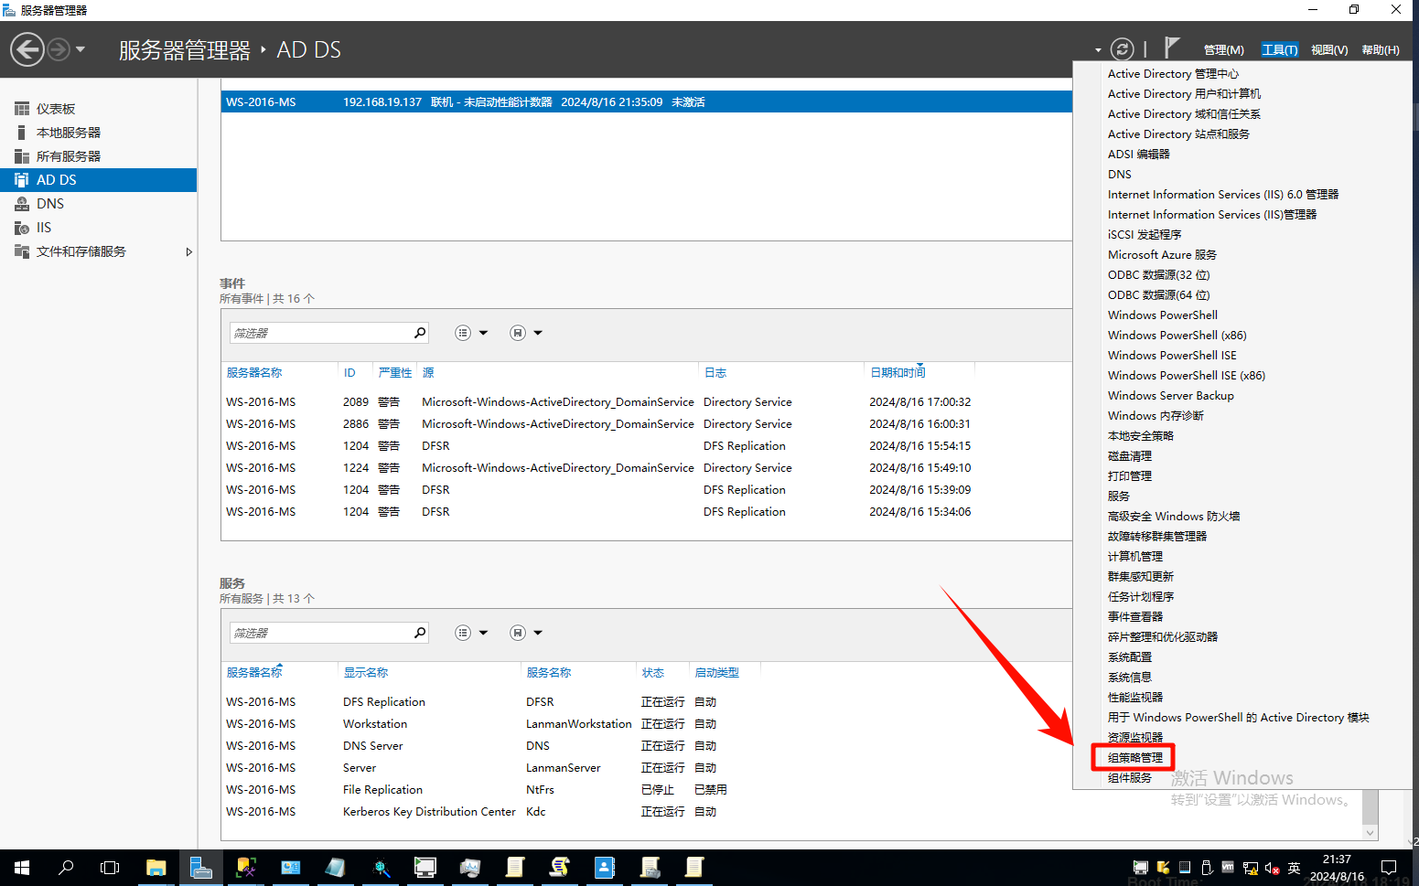Open Active Directory 管理中心 from tools menu

(1173, 74)
